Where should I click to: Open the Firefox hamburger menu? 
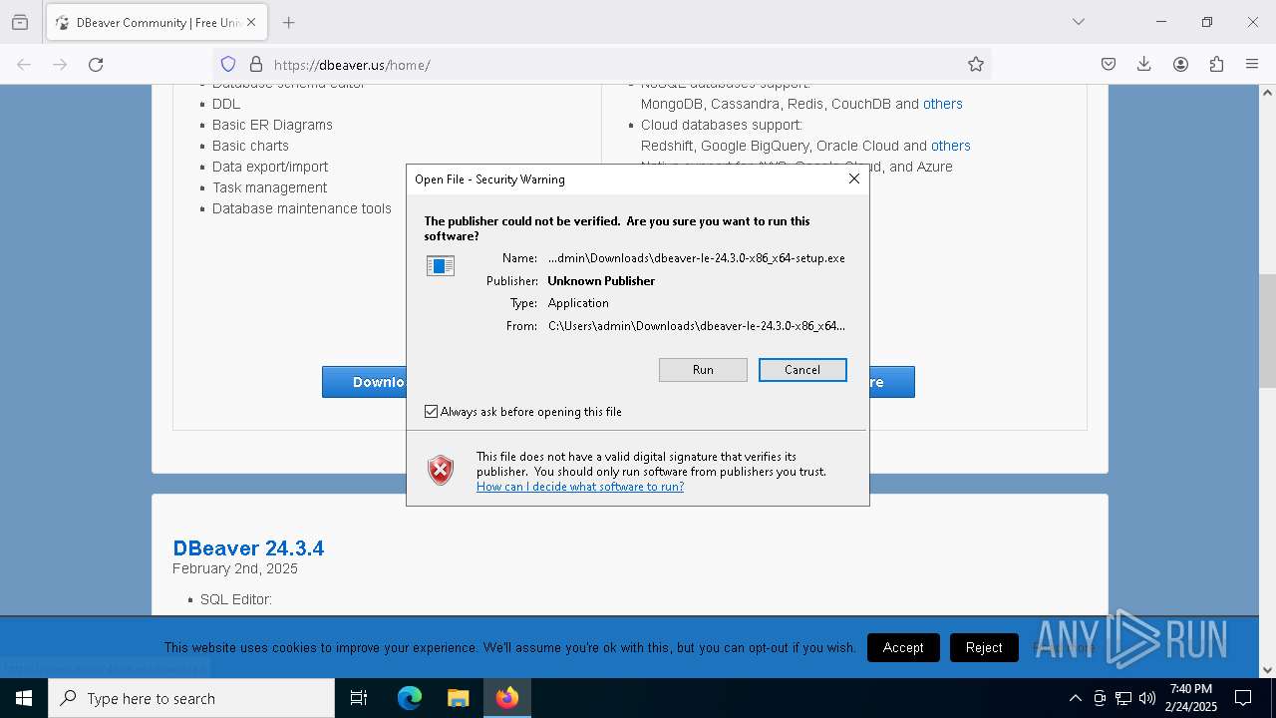point(1252,65)
